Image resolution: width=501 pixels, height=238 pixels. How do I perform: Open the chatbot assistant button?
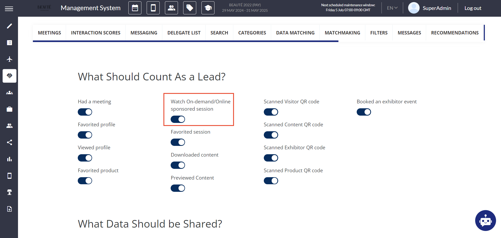click(x=485, y=221)
